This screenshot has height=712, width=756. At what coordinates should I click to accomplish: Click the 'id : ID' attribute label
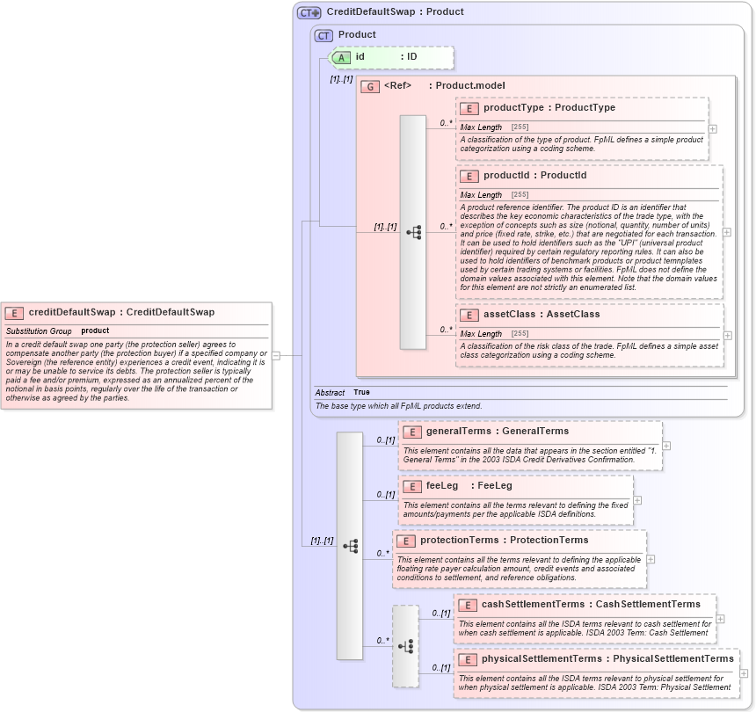[386, 57]
